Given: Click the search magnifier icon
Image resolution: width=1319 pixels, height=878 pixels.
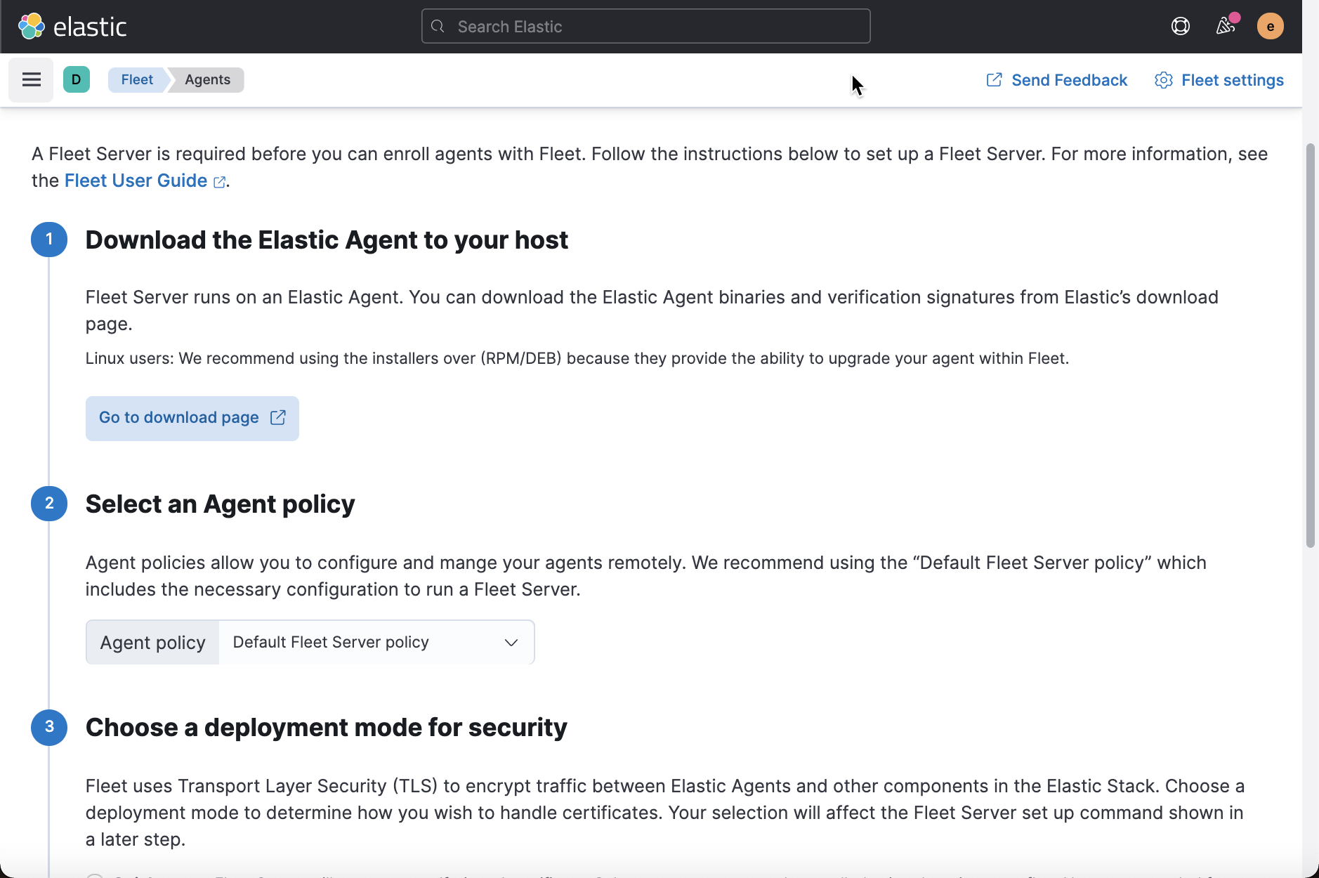Looking at the screenshot, I should click(439, 26).
